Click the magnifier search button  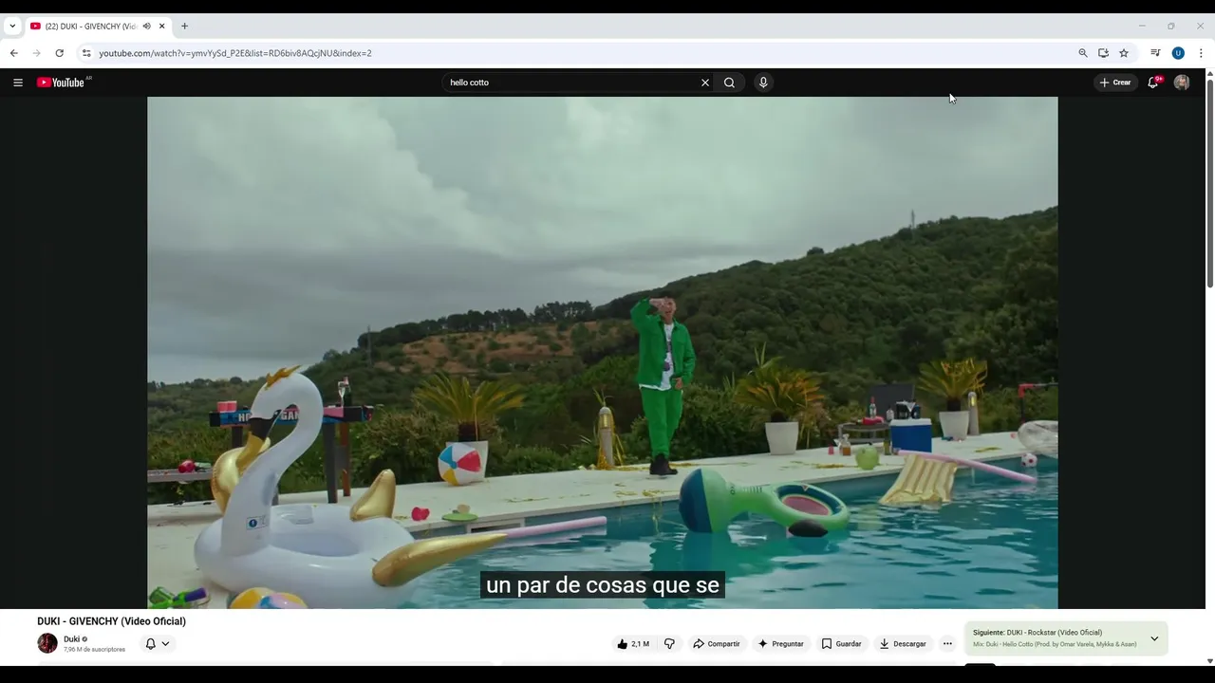(729, 83)
